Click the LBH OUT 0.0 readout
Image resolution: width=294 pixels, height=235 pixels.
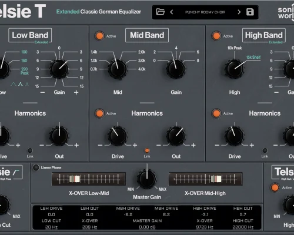tap(89, 211)
